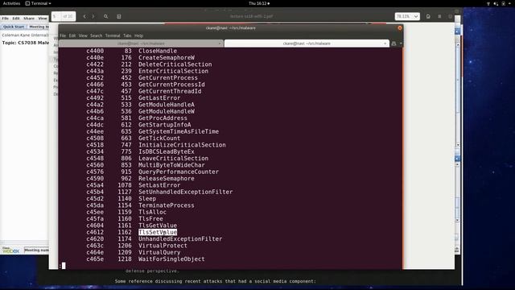
Task: Click the Webex logo at bottom left
Action: click(10, 251)
